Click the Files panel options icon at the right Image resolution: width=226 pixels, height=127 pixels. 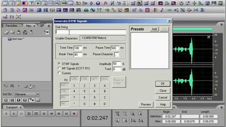(x=46, y=32)
